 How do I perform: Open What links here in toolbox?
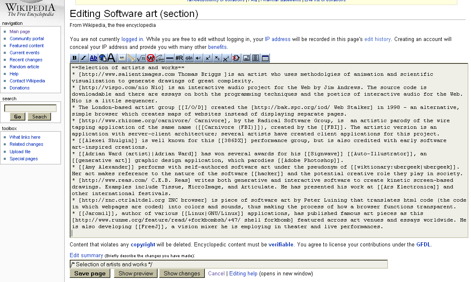[x=25, y=137]
